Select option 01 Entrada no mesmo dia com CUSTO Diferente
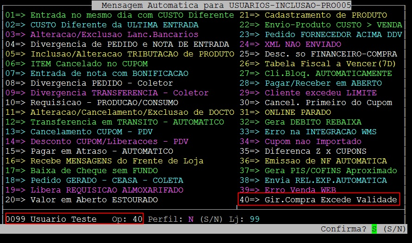The width and height of the screenshot is (412, 243). point(119,15)
